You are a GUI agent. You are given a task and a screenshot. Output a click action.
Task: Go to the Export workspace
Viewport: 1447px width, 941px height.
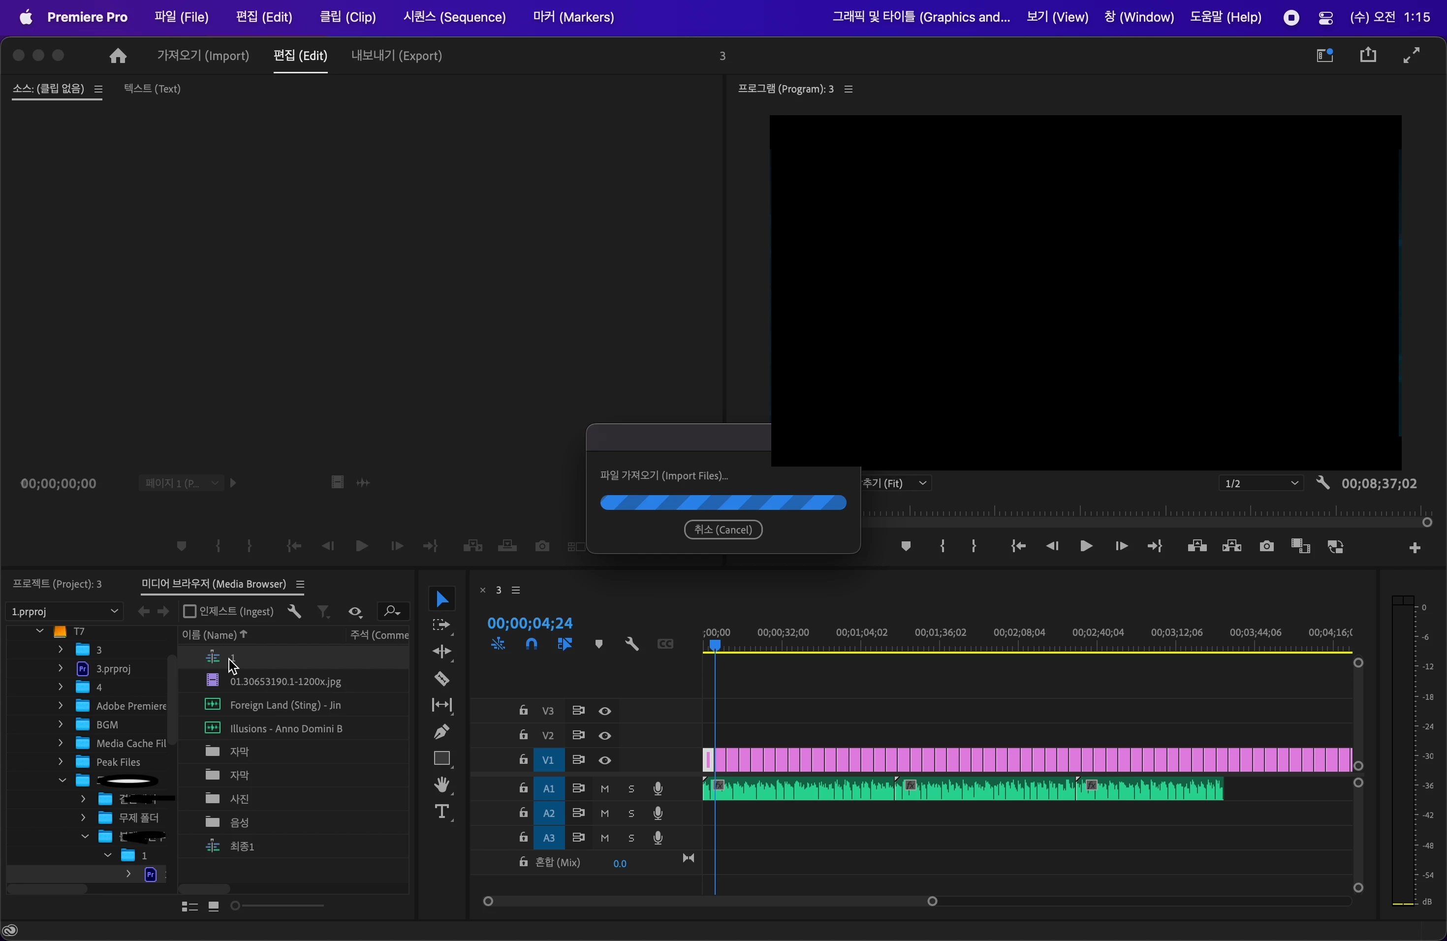(396, 56)
